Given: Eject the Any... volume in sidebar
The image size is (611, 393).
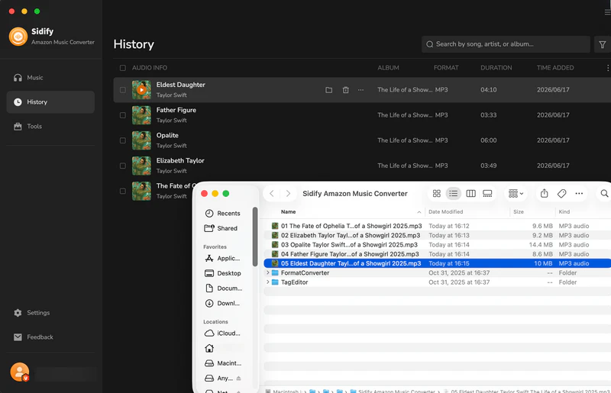Looking at the screenshot, I should coord(238,379).
